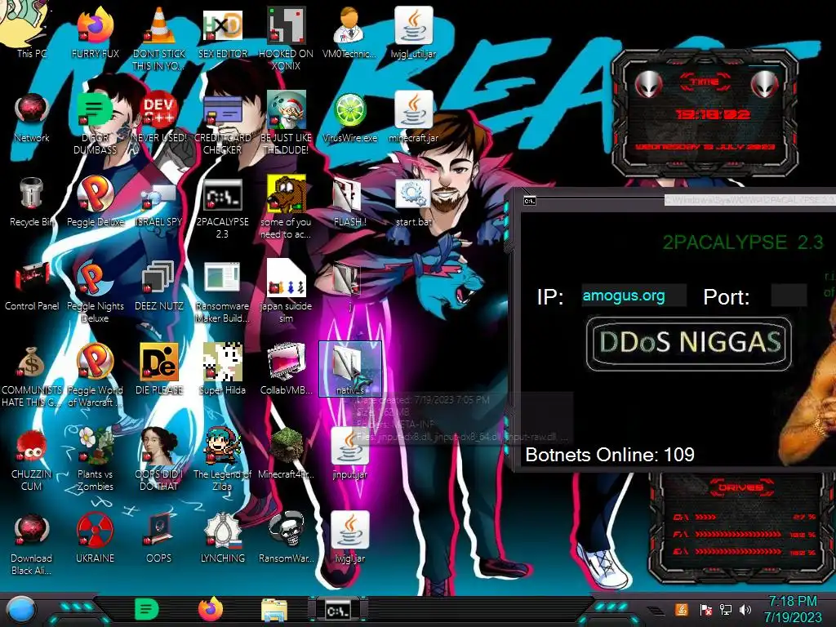Click the flagged security tray icon
836x627 pixels.
705,609
